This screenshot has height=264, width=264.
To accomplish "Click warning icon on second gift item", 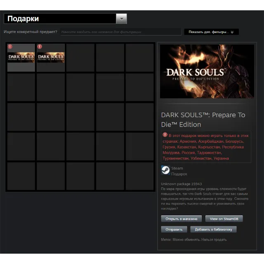I will [40, 47].
